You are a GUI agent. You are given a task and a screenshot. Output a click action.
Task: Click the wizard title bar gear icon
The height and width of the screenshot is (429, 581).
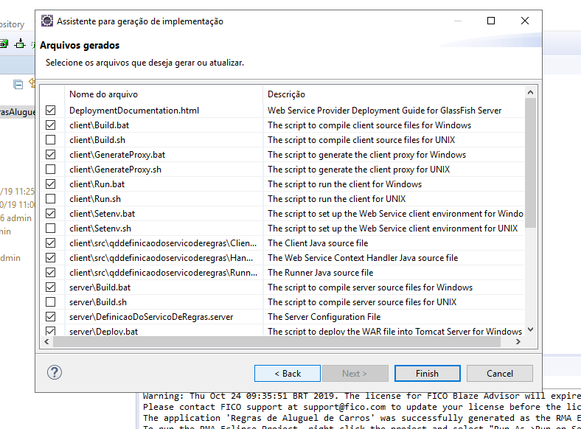point(47,21)
